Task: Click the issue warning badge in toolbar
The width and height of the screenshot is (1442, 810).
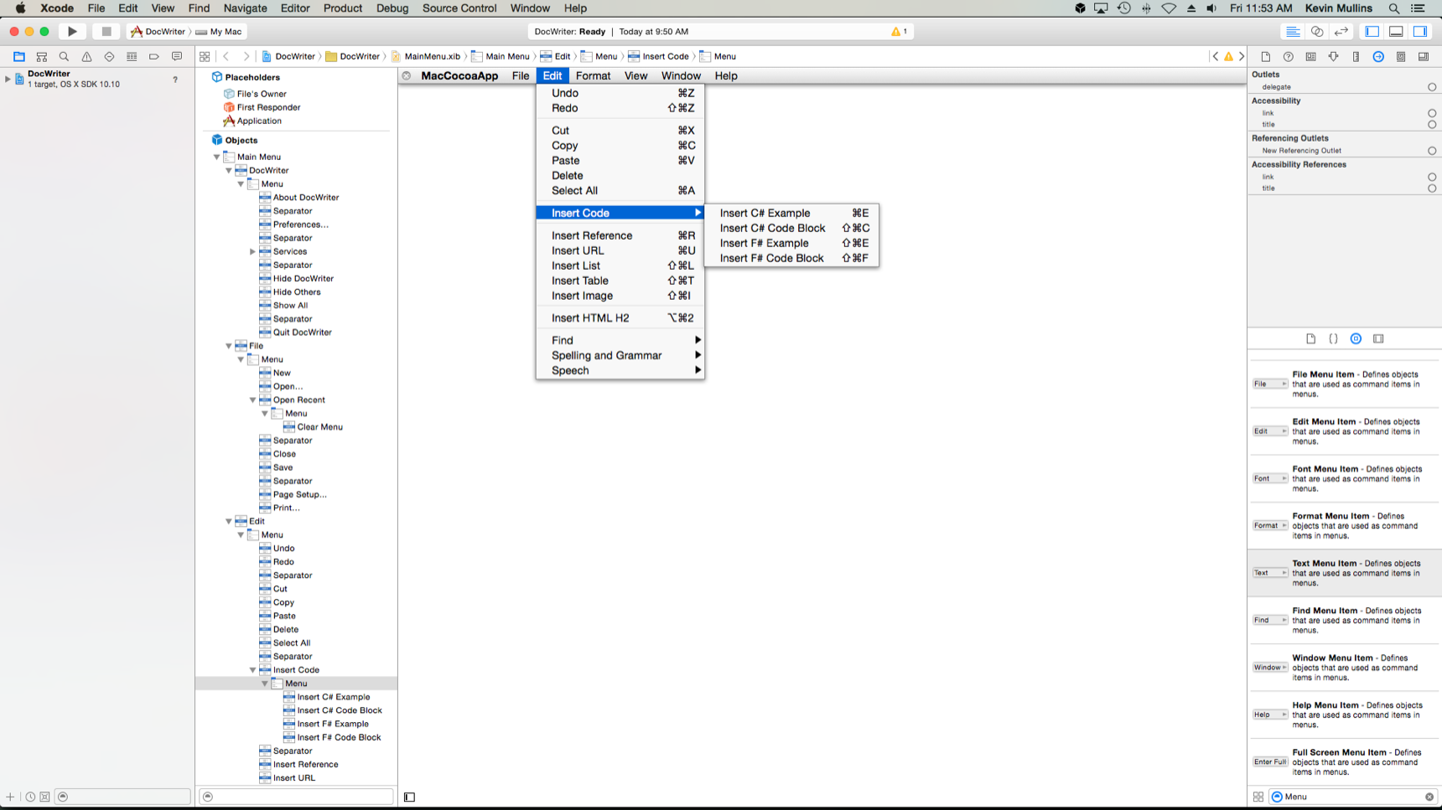Action: pos(899,31)
